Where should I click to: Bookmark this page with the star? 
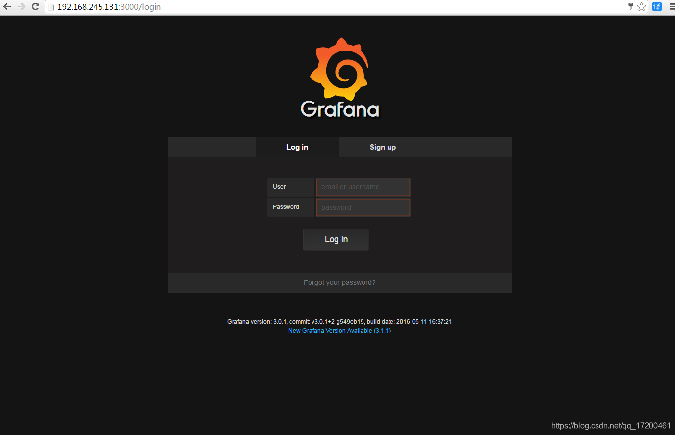[642, 7]
